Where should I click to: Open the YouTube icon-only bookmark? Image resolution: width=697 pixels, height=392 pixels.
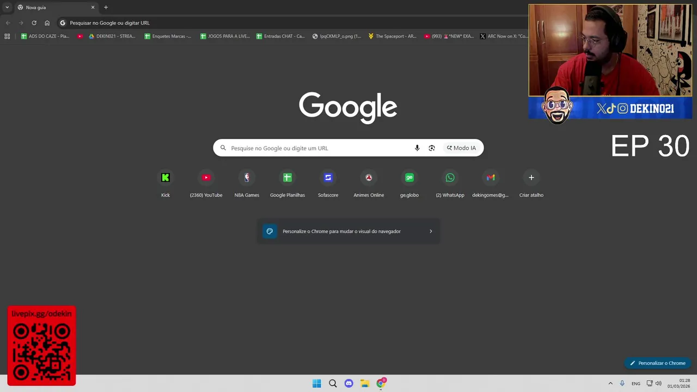tap(80, 36)
